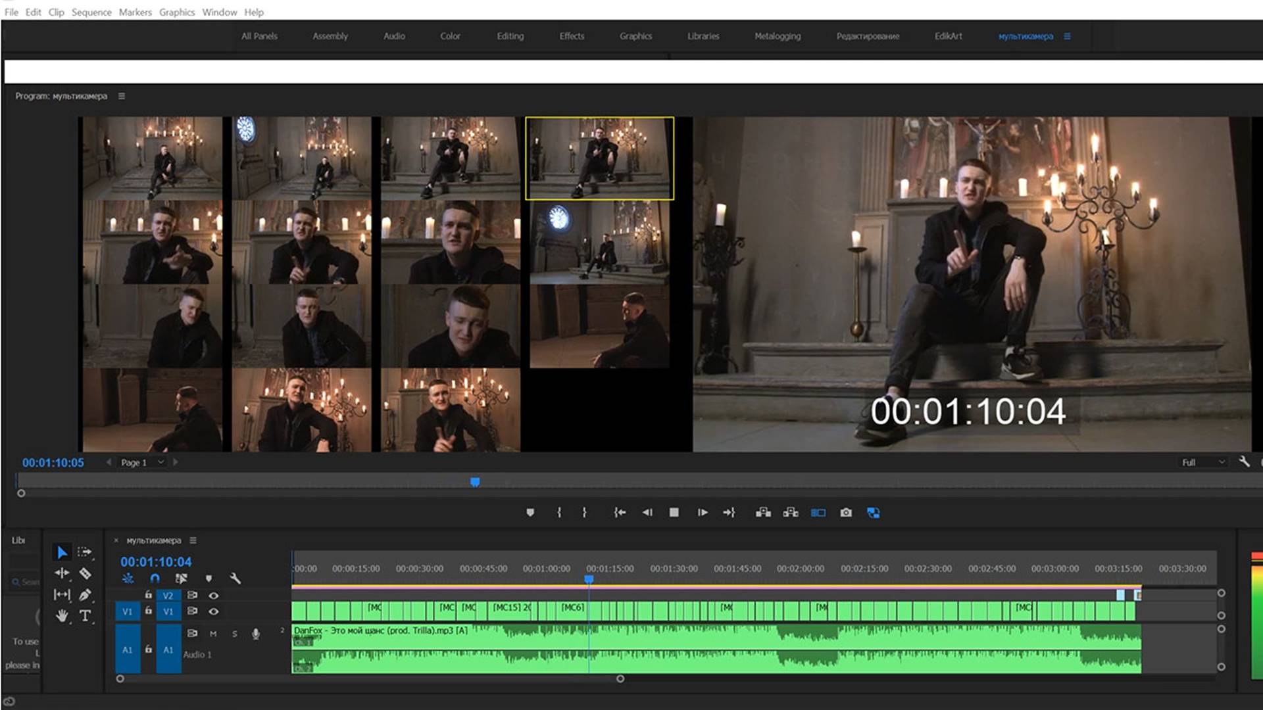Toggle the lock on track V1
1263x710 pixels.
pos(149,611)
